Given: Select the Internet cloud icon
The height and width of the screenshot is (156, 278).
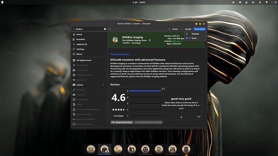Looking at the screenshot, I should tap(74, 94).
